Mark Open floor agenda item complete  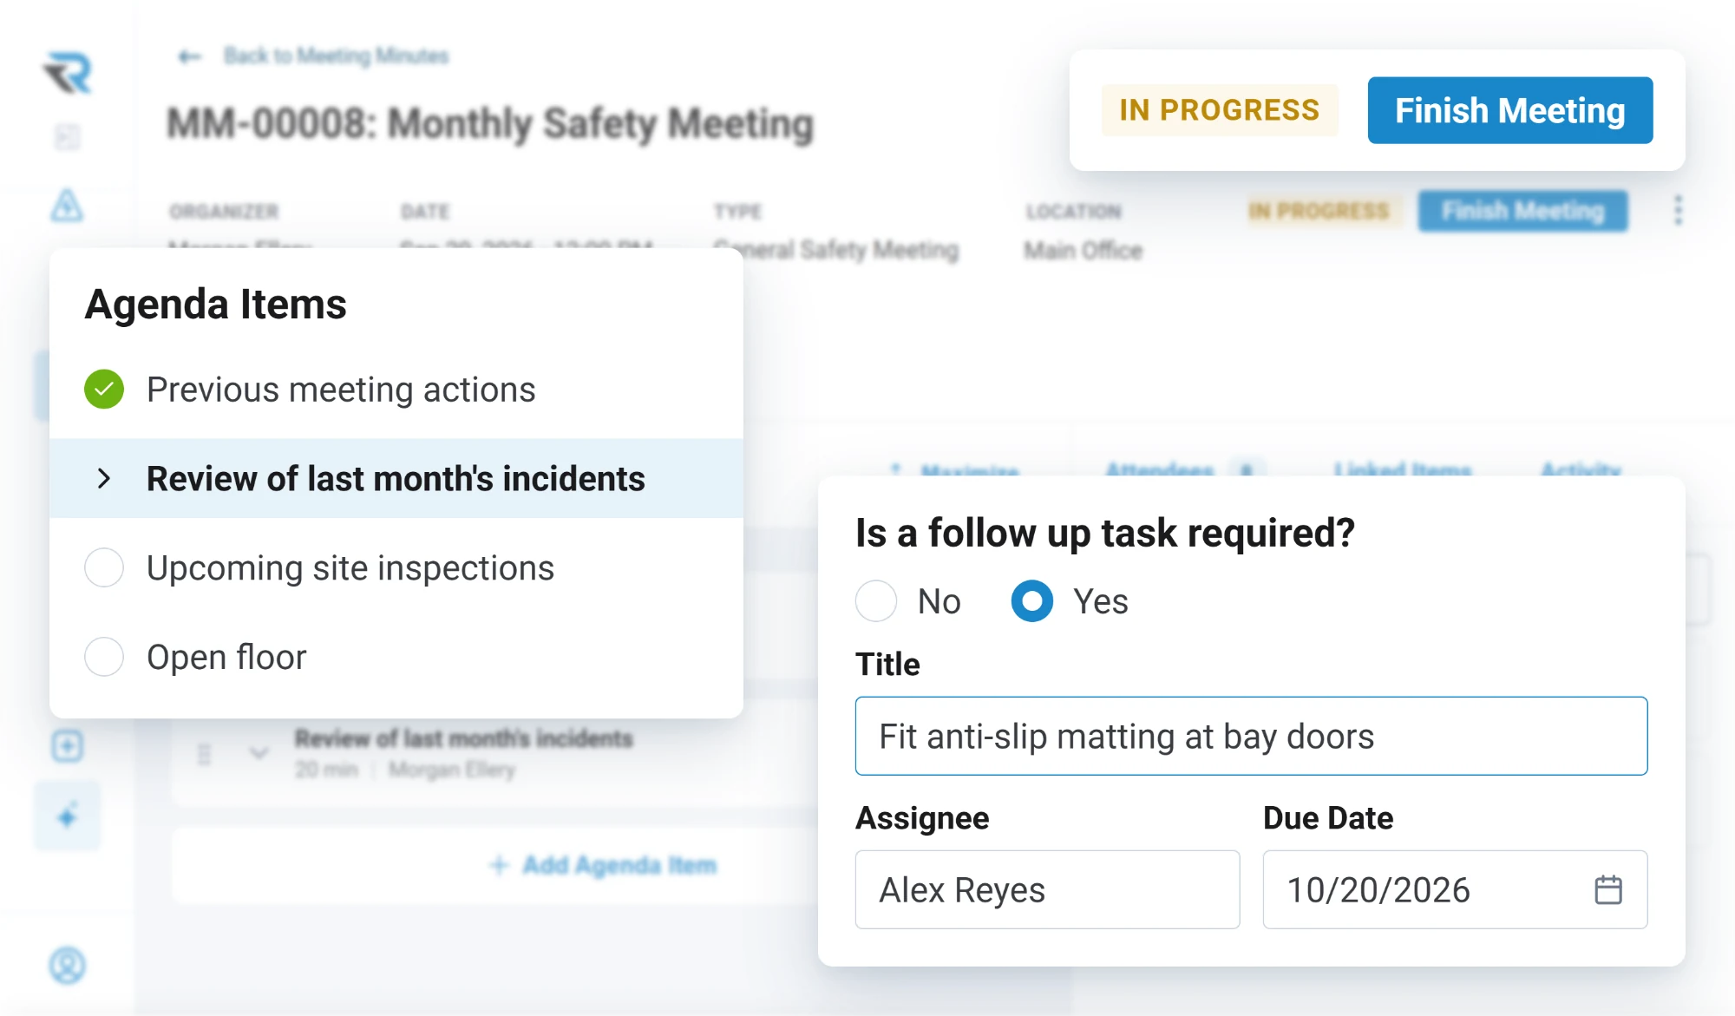pos(104,657)
